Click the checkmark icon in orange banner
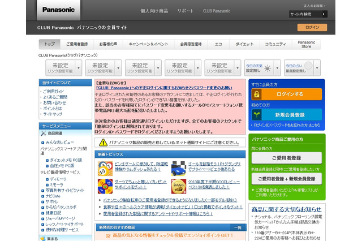Viewport: 362px width, 241px height. pyautogui.click(x=108, y=236)
